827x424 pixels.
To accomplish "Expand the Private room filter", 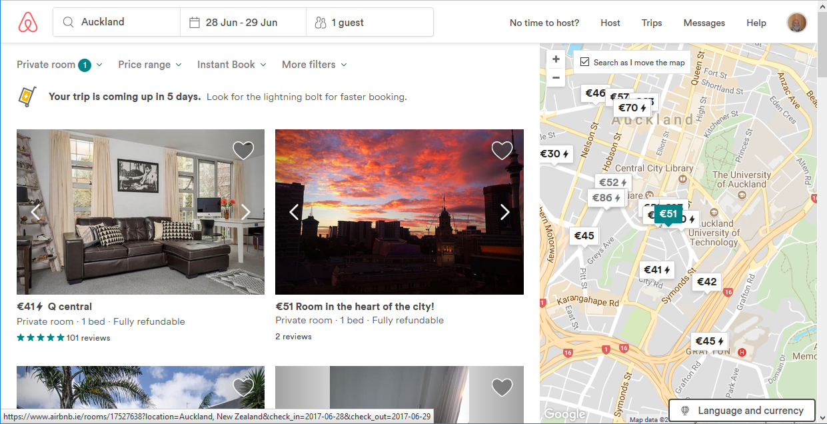I will click(x=59, y=65).
